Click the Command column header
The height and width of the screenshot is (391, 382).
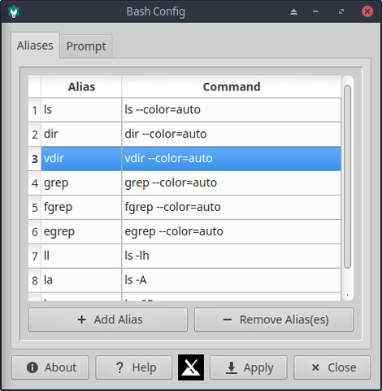[x=232, y=87]
